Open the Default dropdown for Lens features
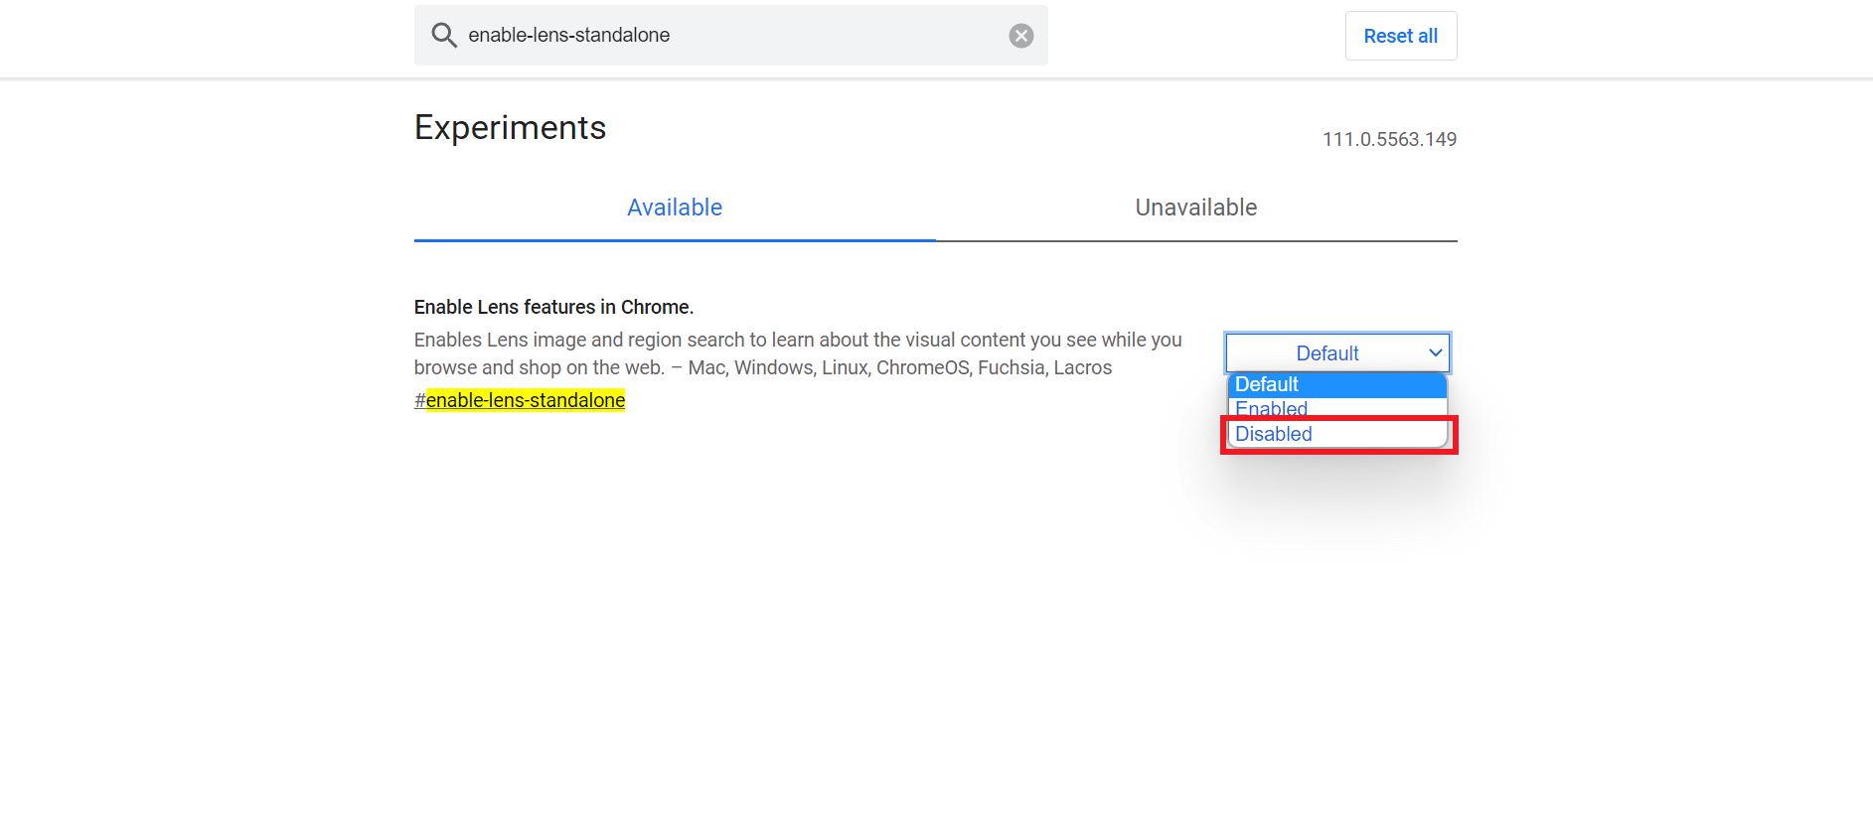 1337,353
